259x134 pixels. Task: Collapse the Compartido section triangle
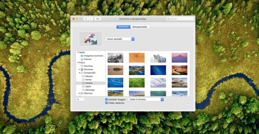click(79, 73)
